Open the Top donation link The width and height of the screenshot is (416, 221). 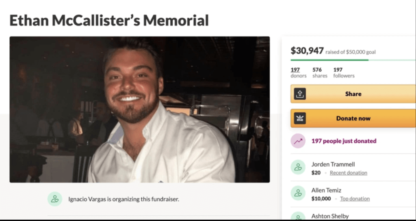(x=355, y=199)
